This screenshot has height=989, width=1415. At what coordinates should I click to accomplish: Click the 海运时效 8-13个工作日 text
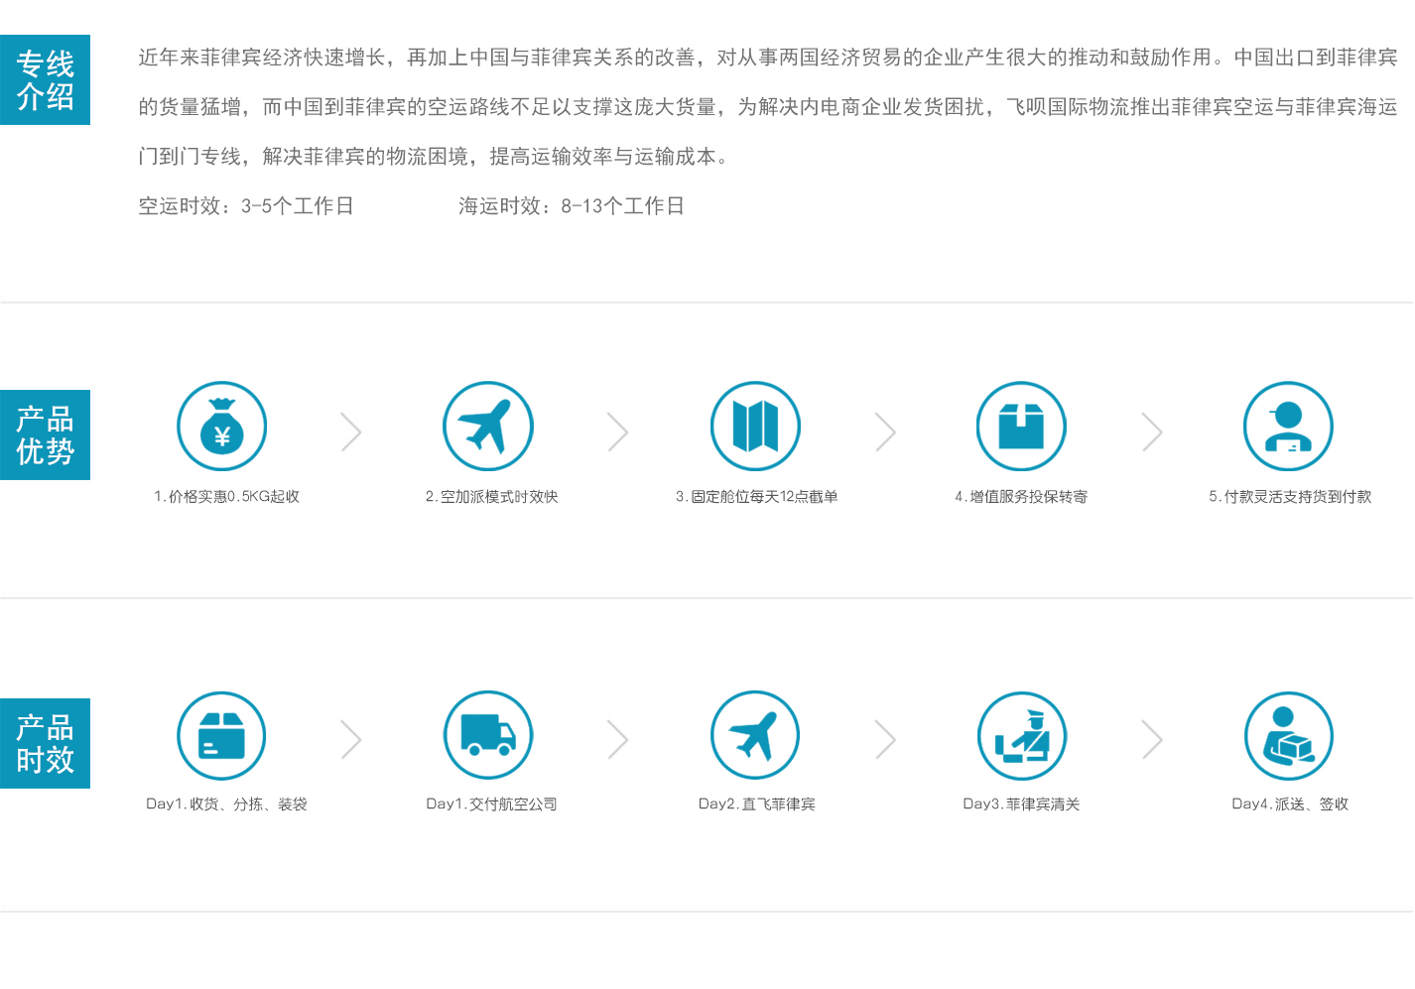(x=571, y=206)
